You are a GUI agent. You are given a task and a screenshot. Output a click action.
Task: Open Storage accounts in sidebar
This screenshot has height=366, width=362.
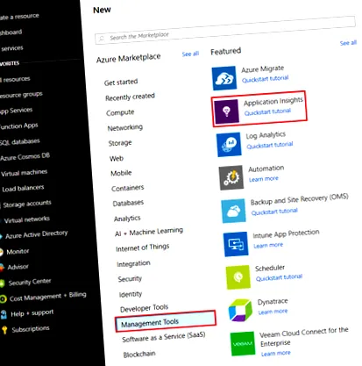coord(27,204)
